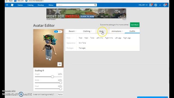
Task: Click the green Get More button
Action: coord(135,25)
